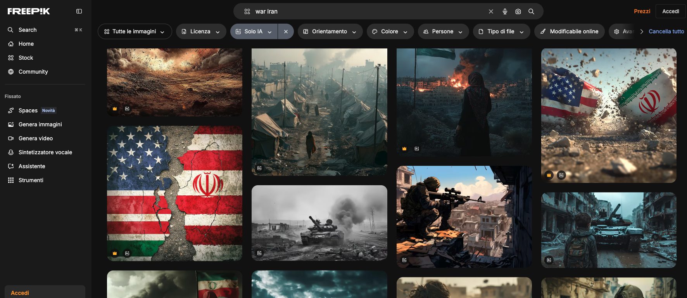This screenshot has width=687, height=298.
Task: Show more filters with right arrow
Action: [642, 31]
